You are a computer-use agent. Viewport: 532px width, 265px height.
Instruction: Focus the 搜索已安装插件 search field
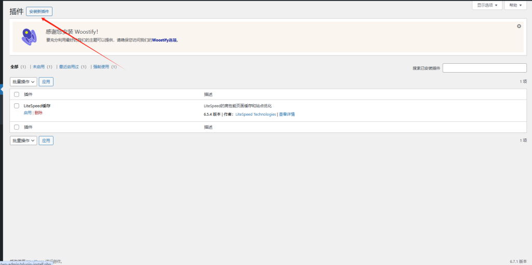[484, 68]
